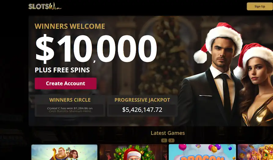
Task: Open the golden lion game thumbnail
Action: [255, 152]
